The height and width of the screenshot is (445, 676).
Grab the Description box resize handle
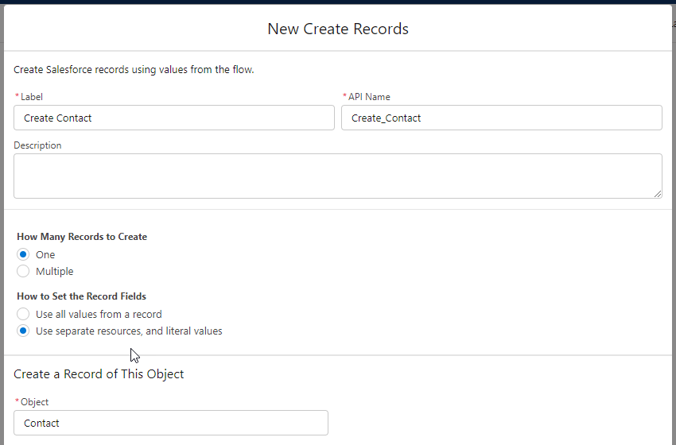pyautogui.click(x=658, y=194)
